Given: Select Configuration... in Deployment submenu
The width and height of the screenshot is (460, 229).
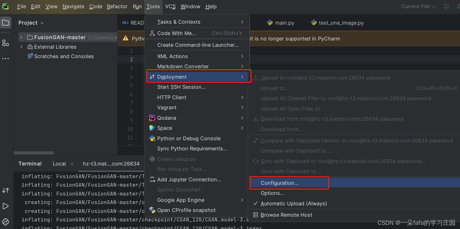Looking at the screenshot, I should 279,183.
